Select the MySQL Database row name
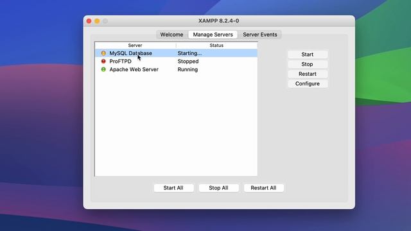Screen dimensions: 411x231 (131, 53)
